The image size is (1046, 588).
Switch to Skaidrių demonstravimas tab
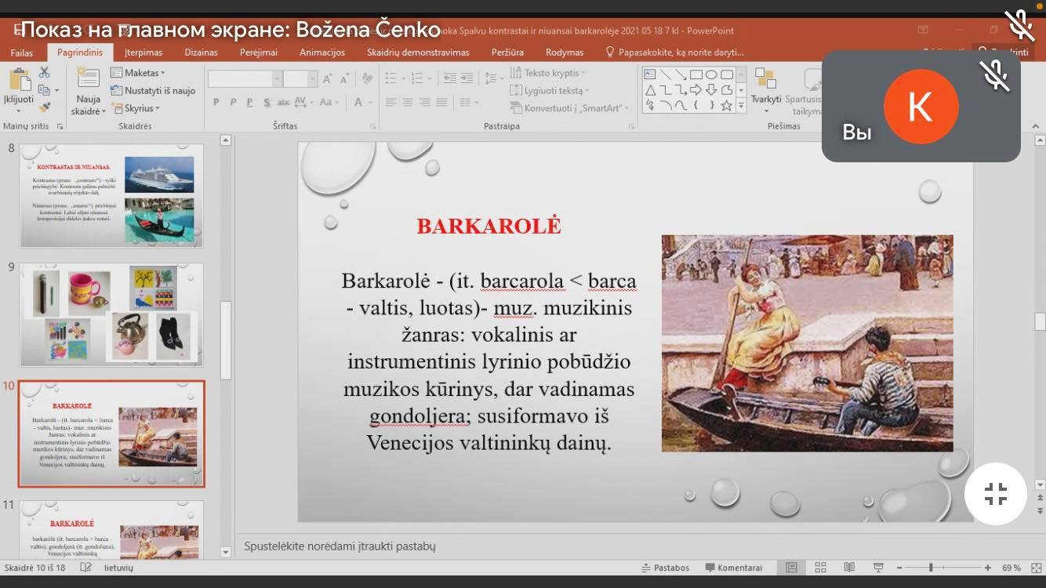tap(418, 53)
